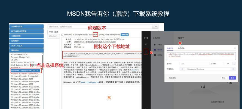Click the operating system list scrollbar
This screenshot has height=109, width=242.
(x=42, y=62)
